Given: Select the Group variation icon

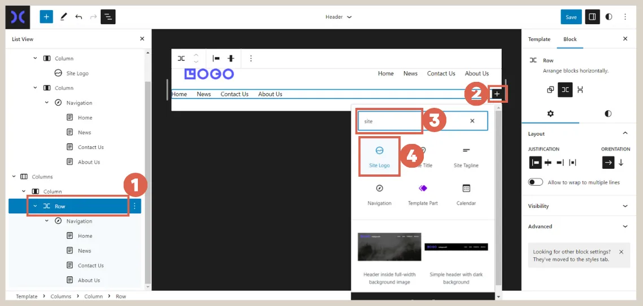Looking at the screenshot, I should pos(550,90).
